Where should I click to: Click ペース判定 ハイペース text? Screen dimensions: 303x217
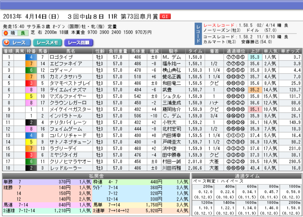coord(218,181)
